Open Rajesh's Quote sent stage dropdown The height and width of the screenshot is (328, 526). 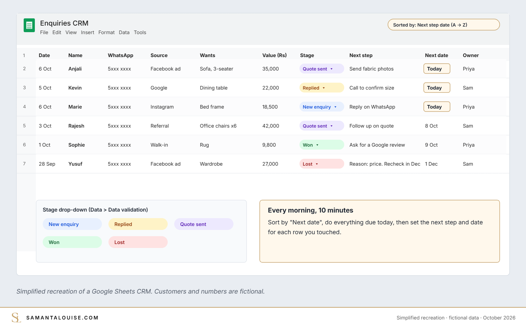click(322, 126)
